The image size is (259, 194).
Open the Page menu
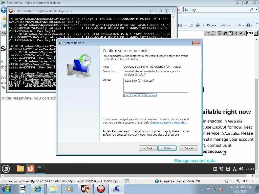pyautogui.click(x=212, y=25)
